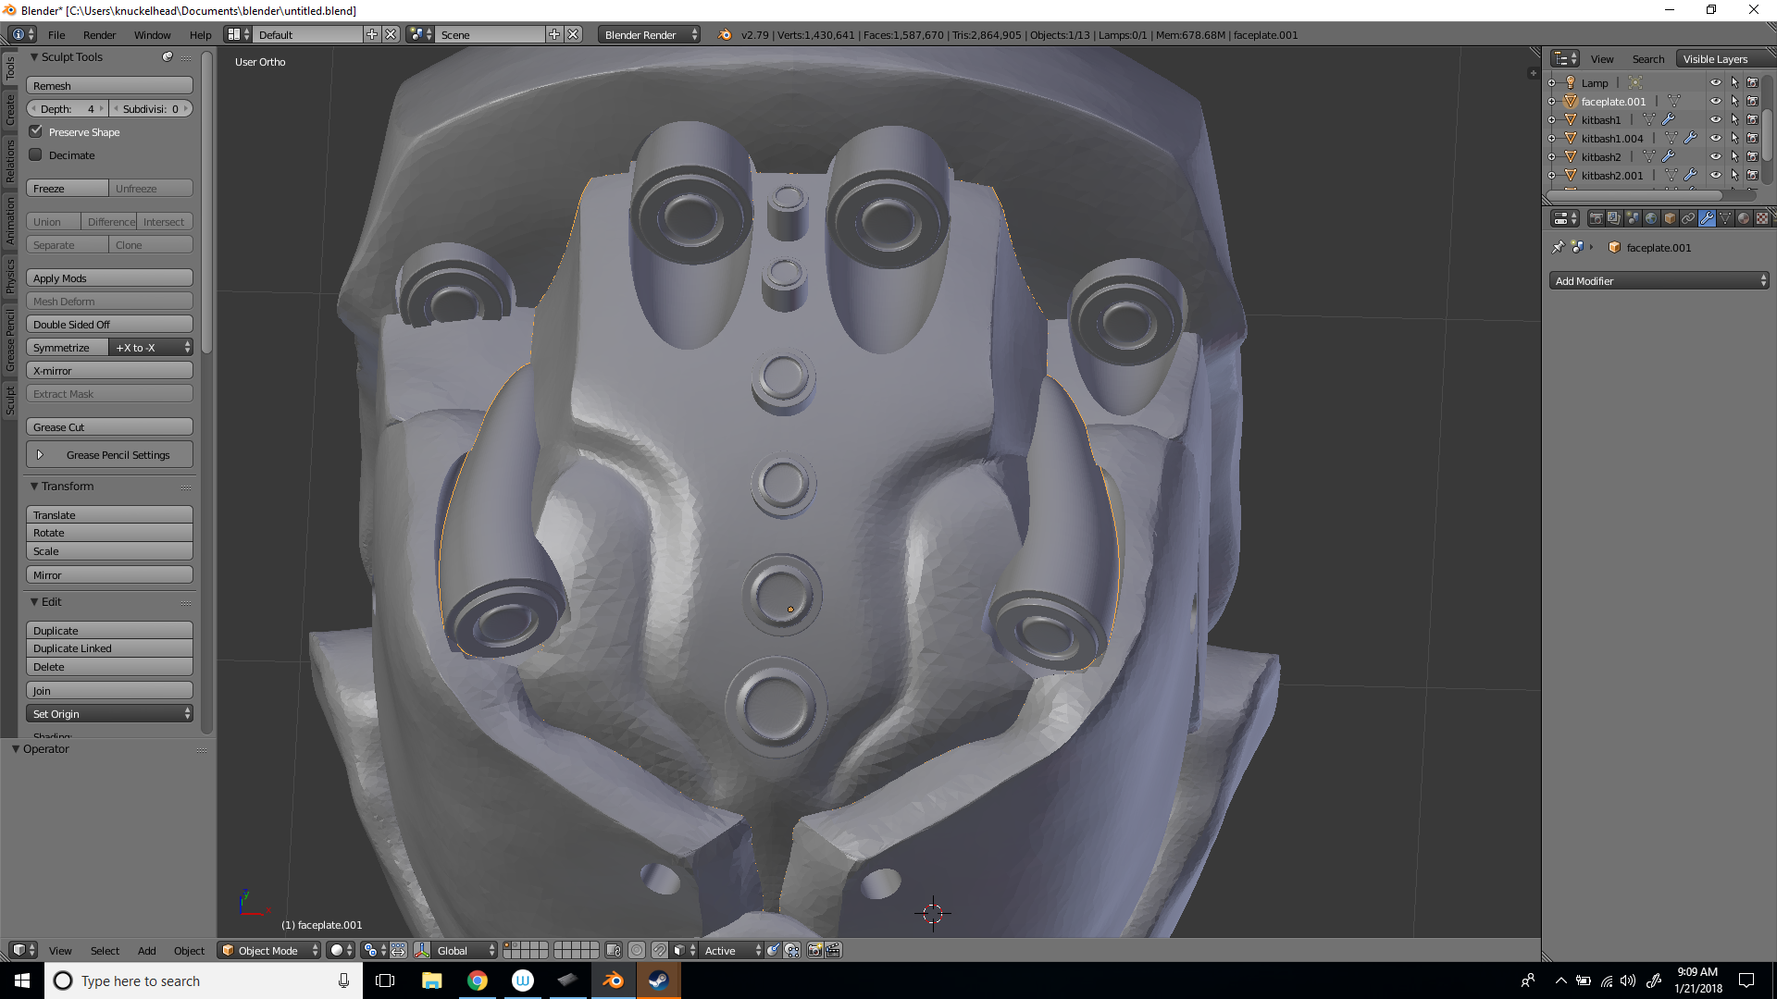Screen dimensions: 1777x999
Task: Click the proportional editing icon in viewport header
Action: coord(637,950)
